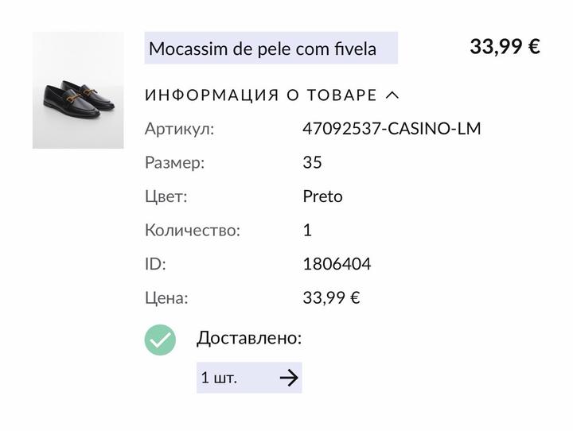
Task: Click the right arrow next to 1 шт.
Action: tap(289, 378)
